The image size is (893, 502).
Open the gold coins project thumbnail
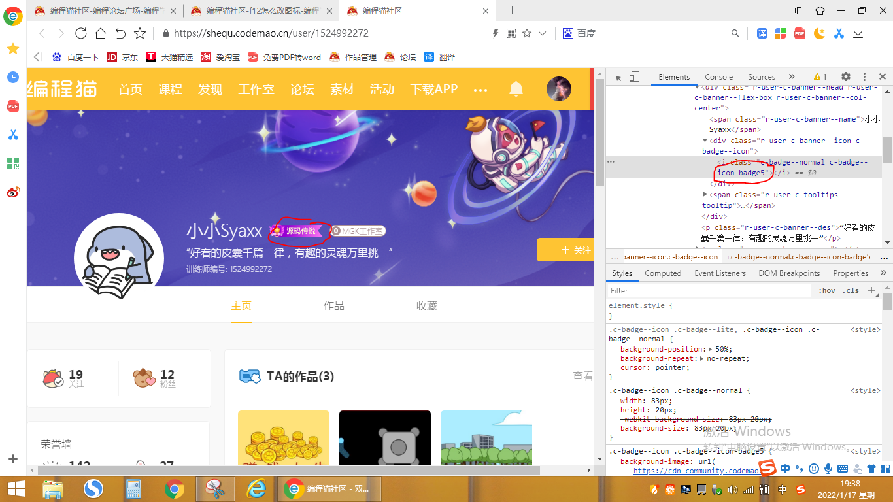coord(284,437)
